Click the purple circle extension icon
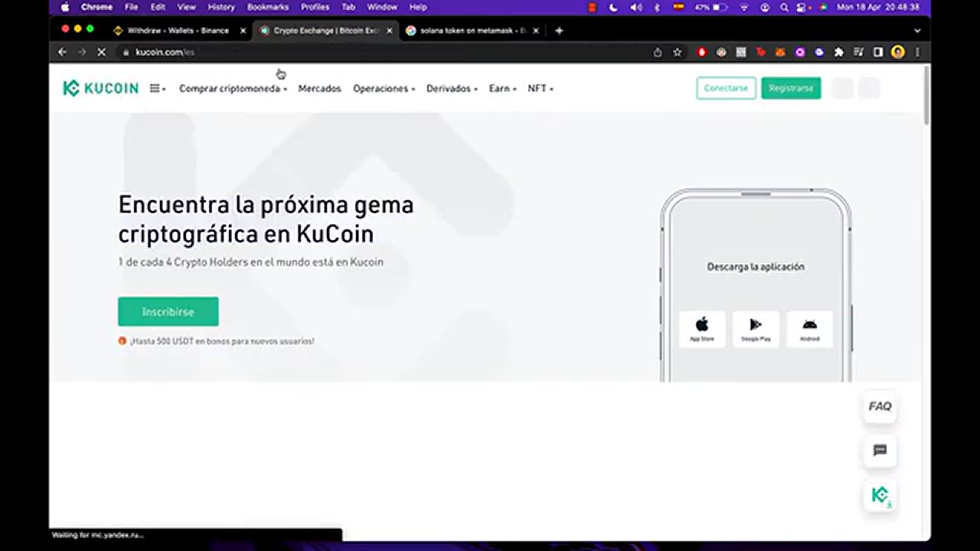980x551 pixels. click(x=800, y=52)
